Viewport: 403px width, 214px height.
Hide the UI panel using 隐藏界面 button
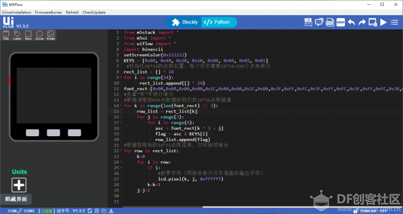point(16,199)
